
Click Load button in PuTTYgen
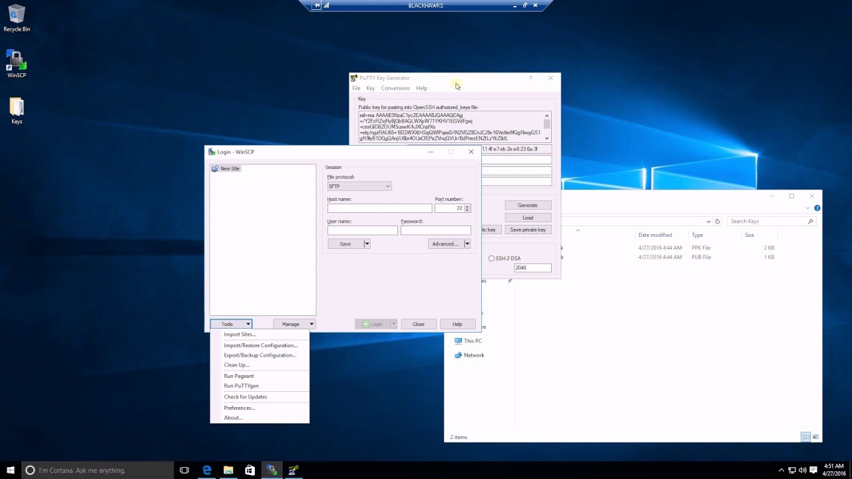pyautogui.click(x=528, y=218)
